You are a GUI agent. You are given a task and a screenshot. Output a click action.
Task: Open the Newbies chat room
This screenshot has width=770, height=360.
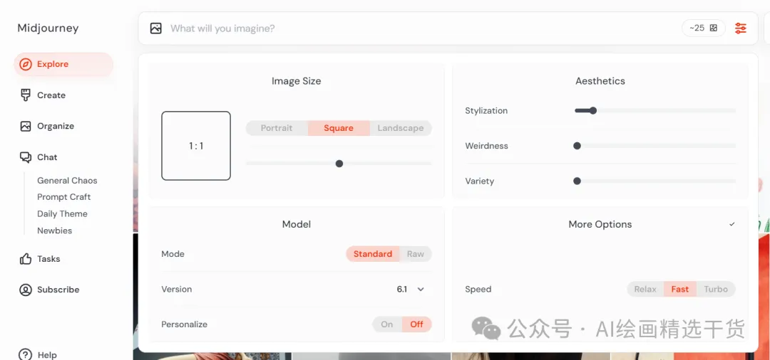pos(54,231)
